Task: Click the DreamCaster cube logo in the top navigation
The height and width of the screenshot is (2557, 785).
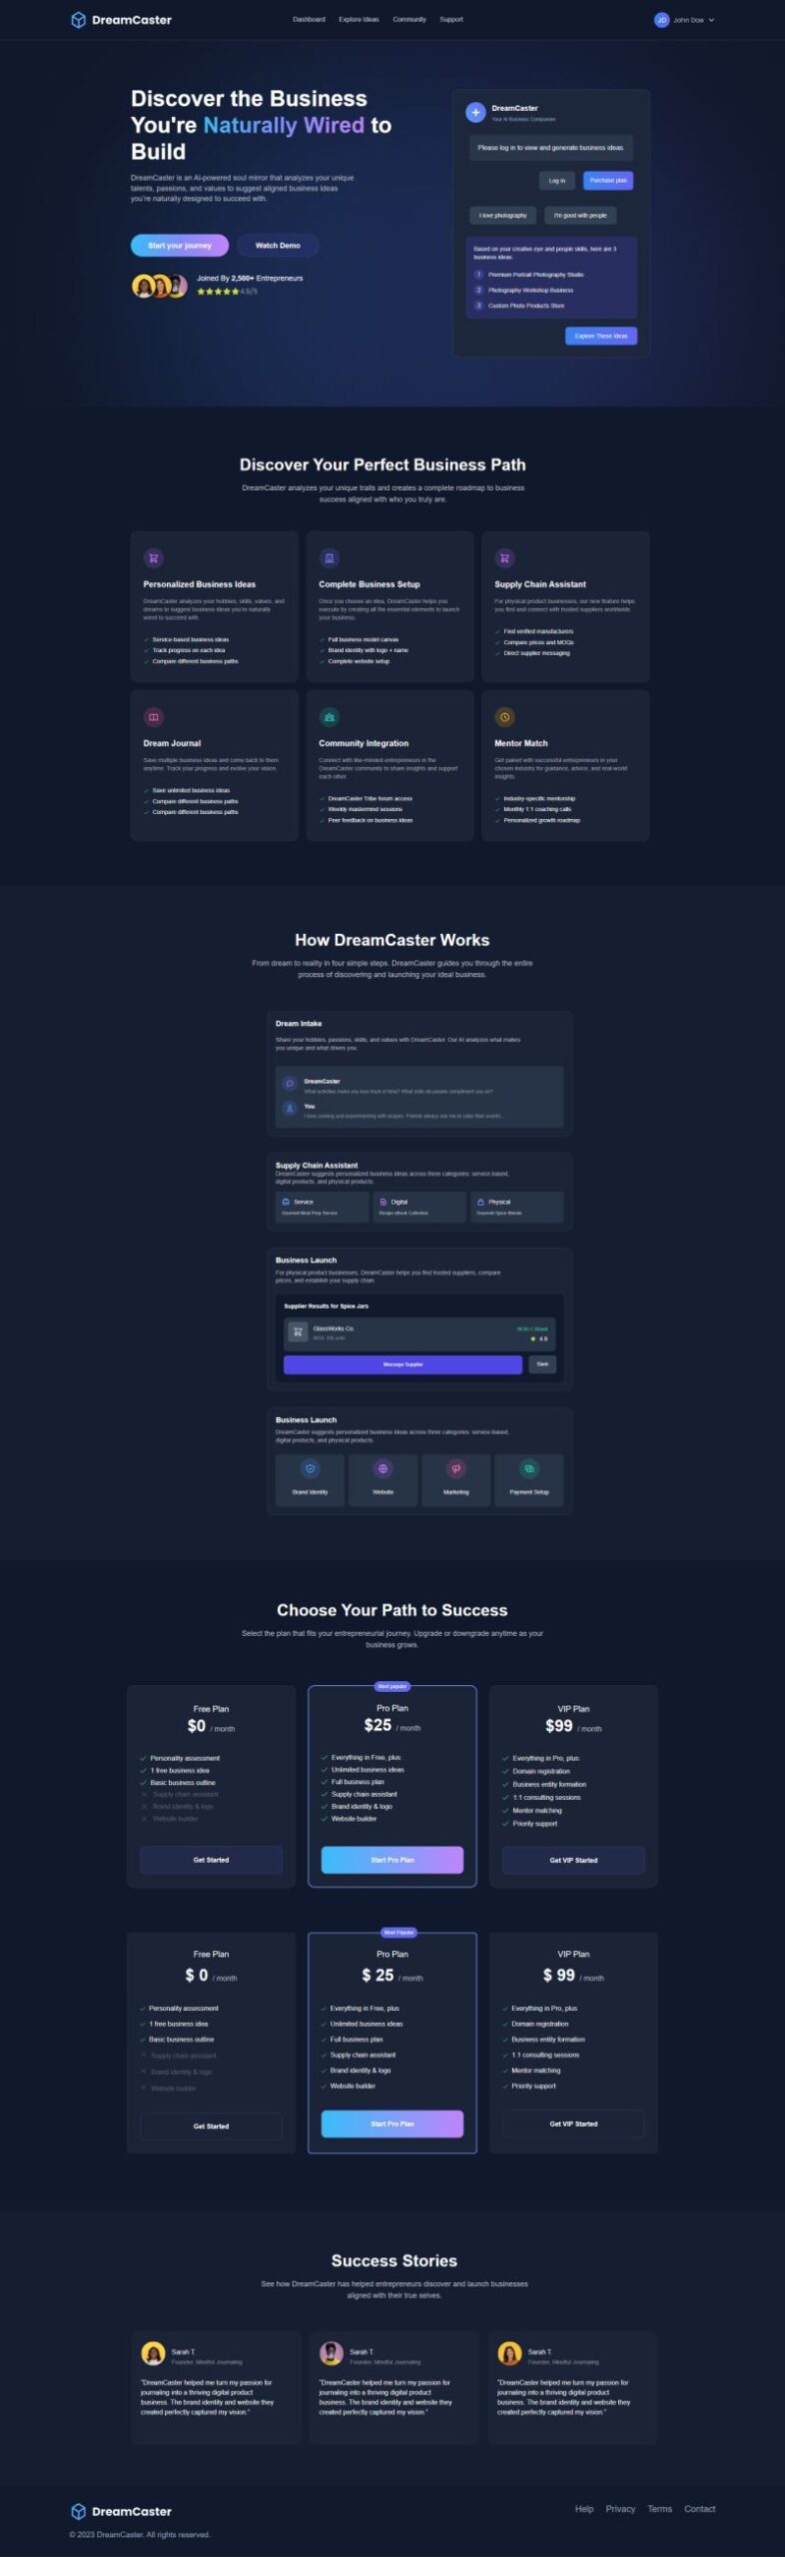Action: coord(78,20)
